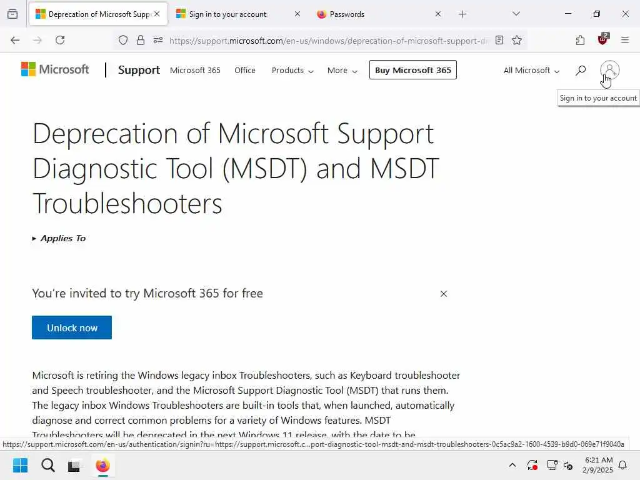The width and height of the screenshot is (640, 480).
Task: Go to Support home link
Action: point(139,70)
